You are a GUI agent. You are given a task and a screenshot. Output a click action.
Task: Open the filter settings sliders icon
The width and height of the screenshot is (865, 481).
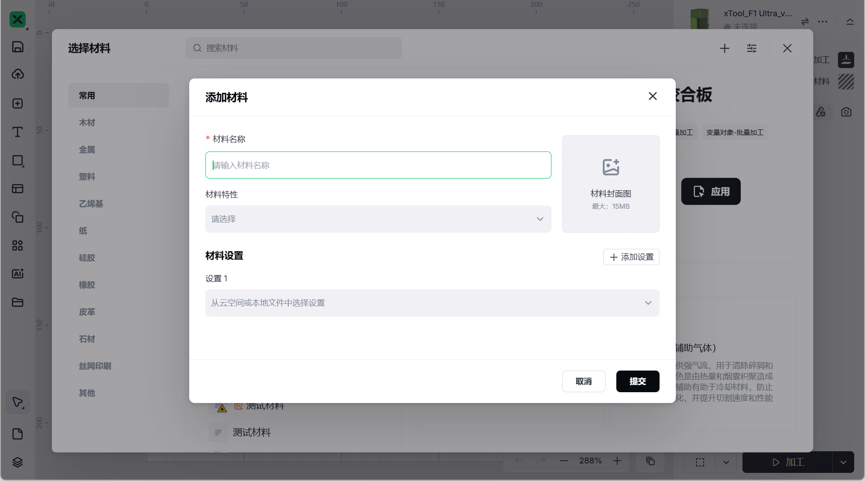[751, 48]
